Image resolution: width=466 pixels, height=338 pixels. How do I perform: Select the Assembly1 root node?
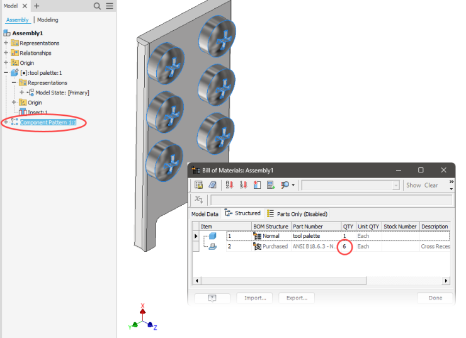(28, 33)
